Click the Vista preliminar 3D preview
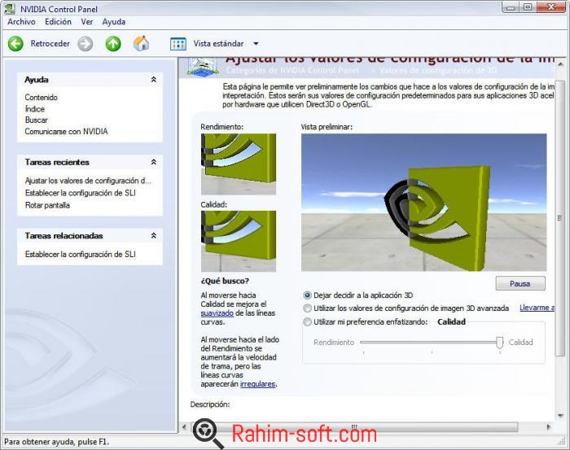This screenshot has height=450, width=570. pos(424,203)
